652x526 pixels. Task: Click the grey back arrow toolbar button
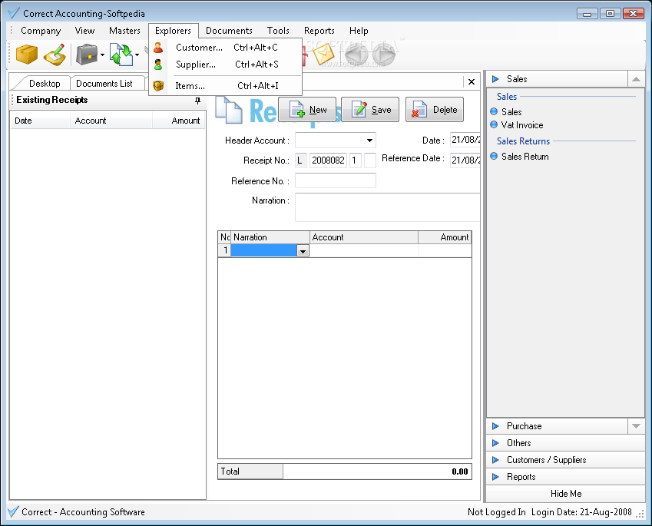(x=356, y=54)
